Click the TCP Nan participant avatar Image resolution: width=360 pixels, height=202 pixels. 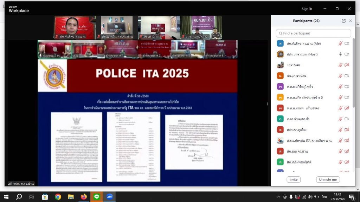click(280, 65)
